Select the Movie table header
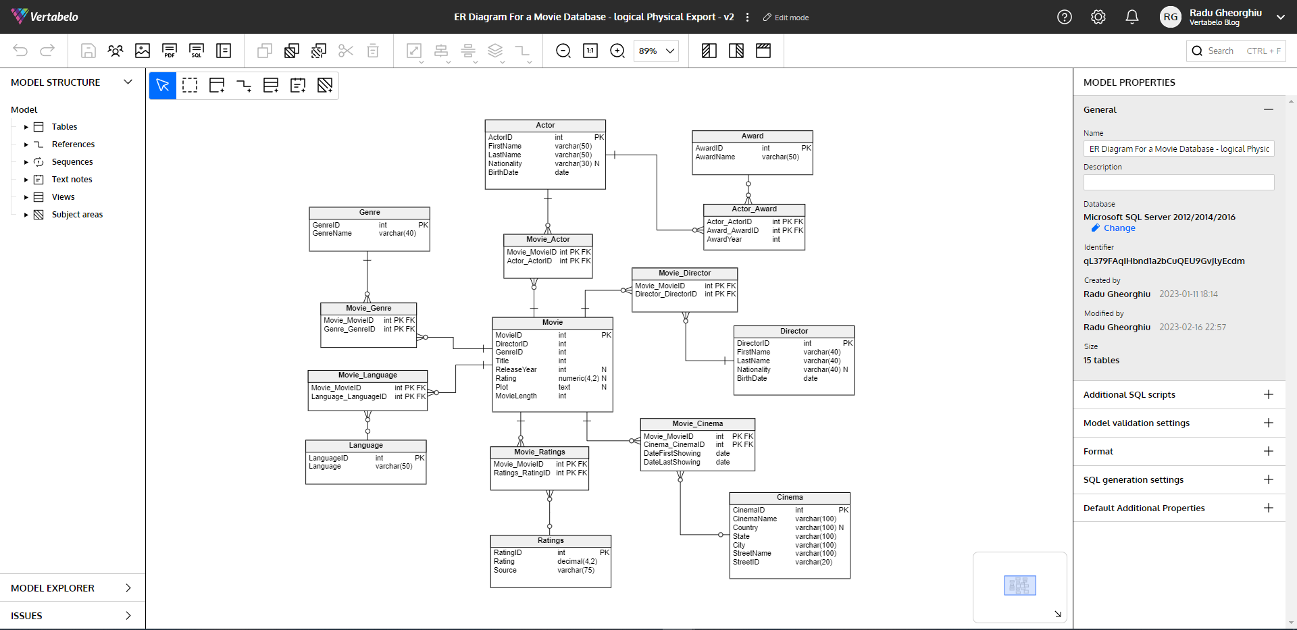This screenshot has height=630, width=1297. tap(553, 323)
